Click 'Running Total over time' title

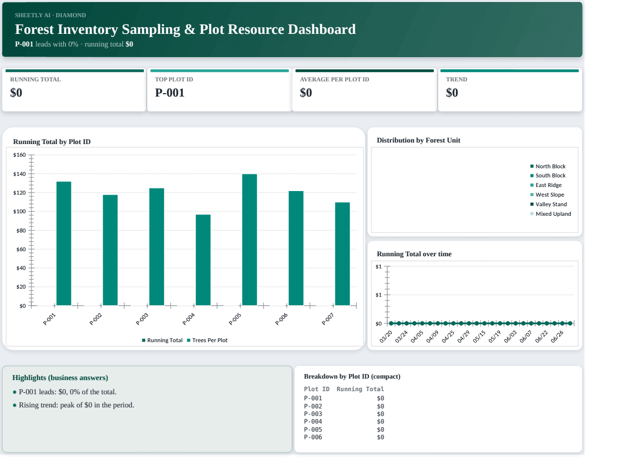pos(414,254)
